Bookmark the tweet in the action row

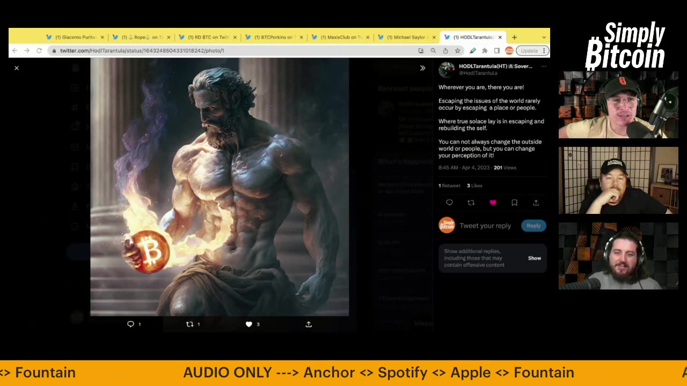point(514,203)
